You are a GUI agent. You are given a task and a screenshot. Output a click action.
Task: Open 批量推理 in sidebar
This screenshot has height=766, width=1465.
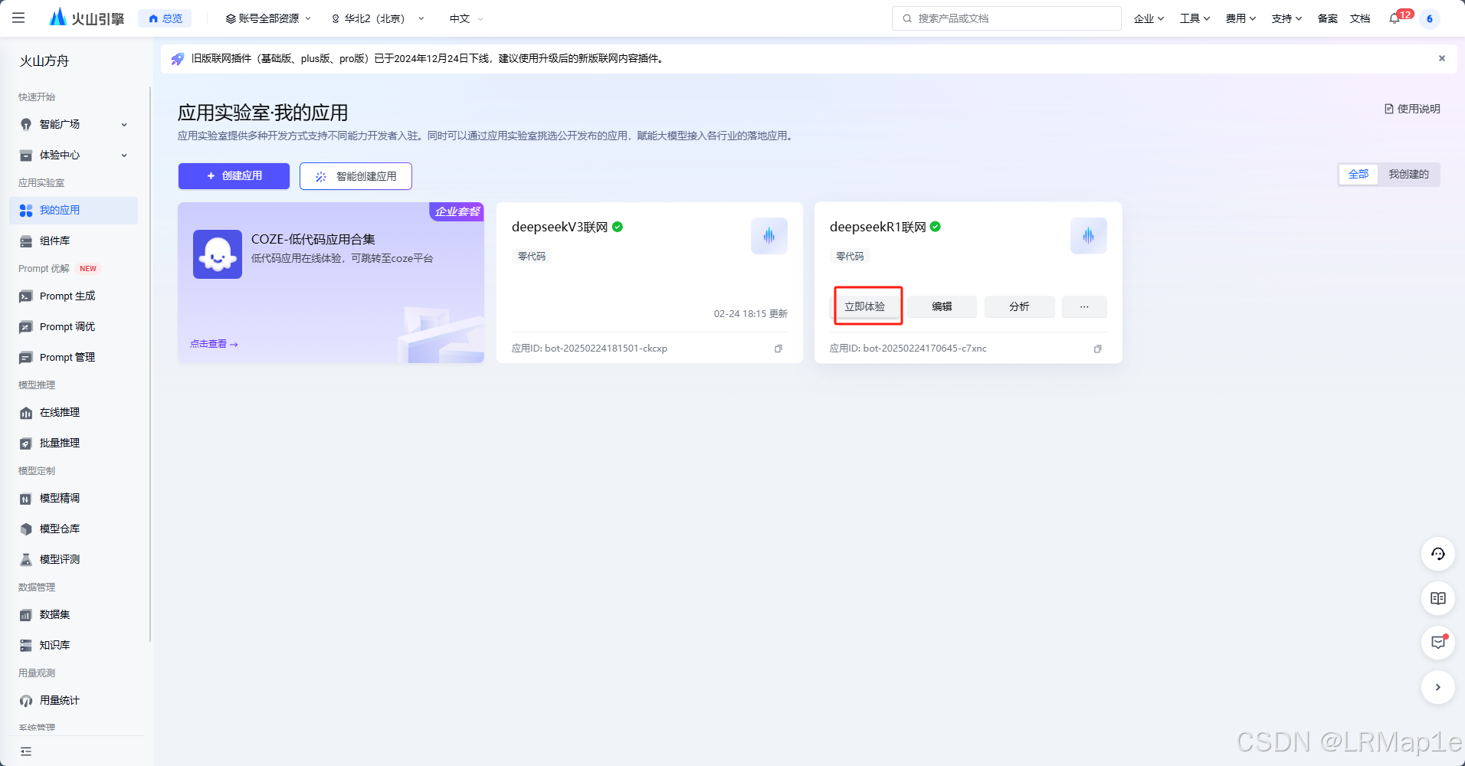(x=74, y=443)
